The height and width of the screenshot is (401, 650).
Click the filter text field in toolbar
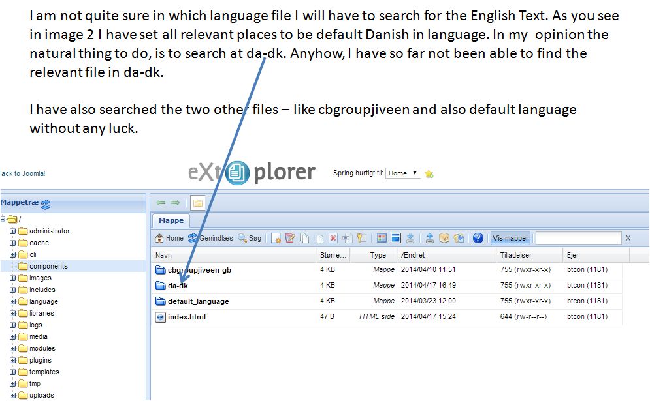[579, 238]
